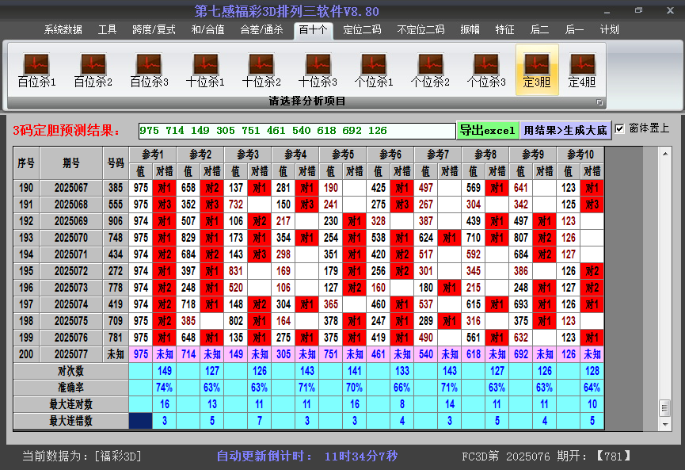Switch to the 后二 tab
The height and width of the screenshot is (470, 685).
tap(539, 30)
